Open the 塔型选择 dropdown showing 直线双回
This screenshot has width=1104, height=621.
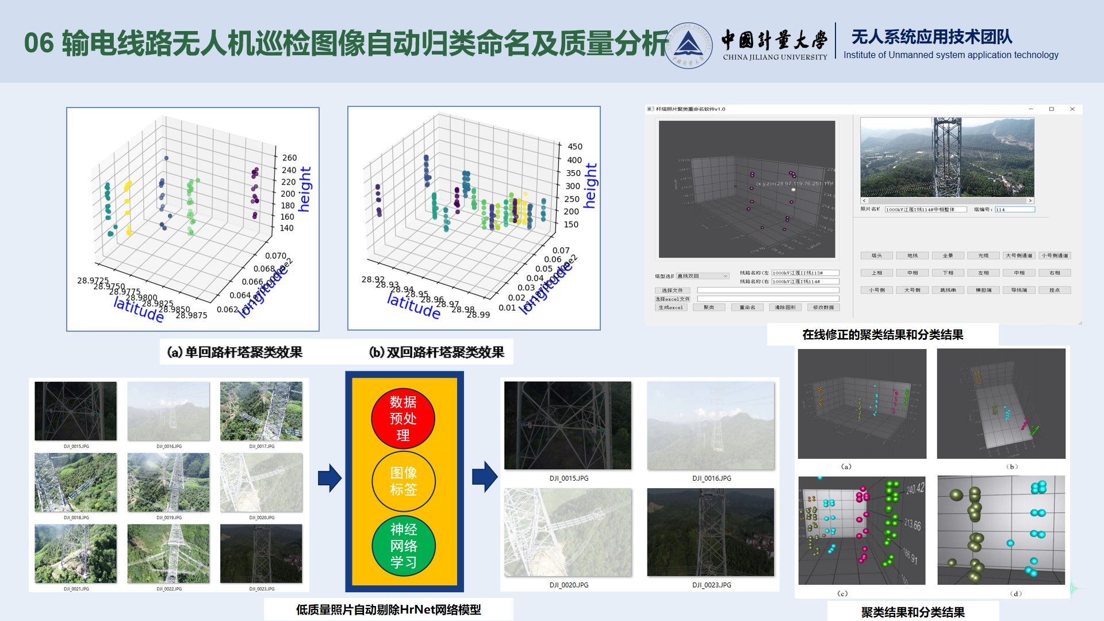coord(703,276)
